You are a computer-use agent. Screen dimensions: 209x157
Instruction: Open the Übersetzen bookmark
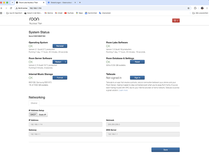pos(105,13)
